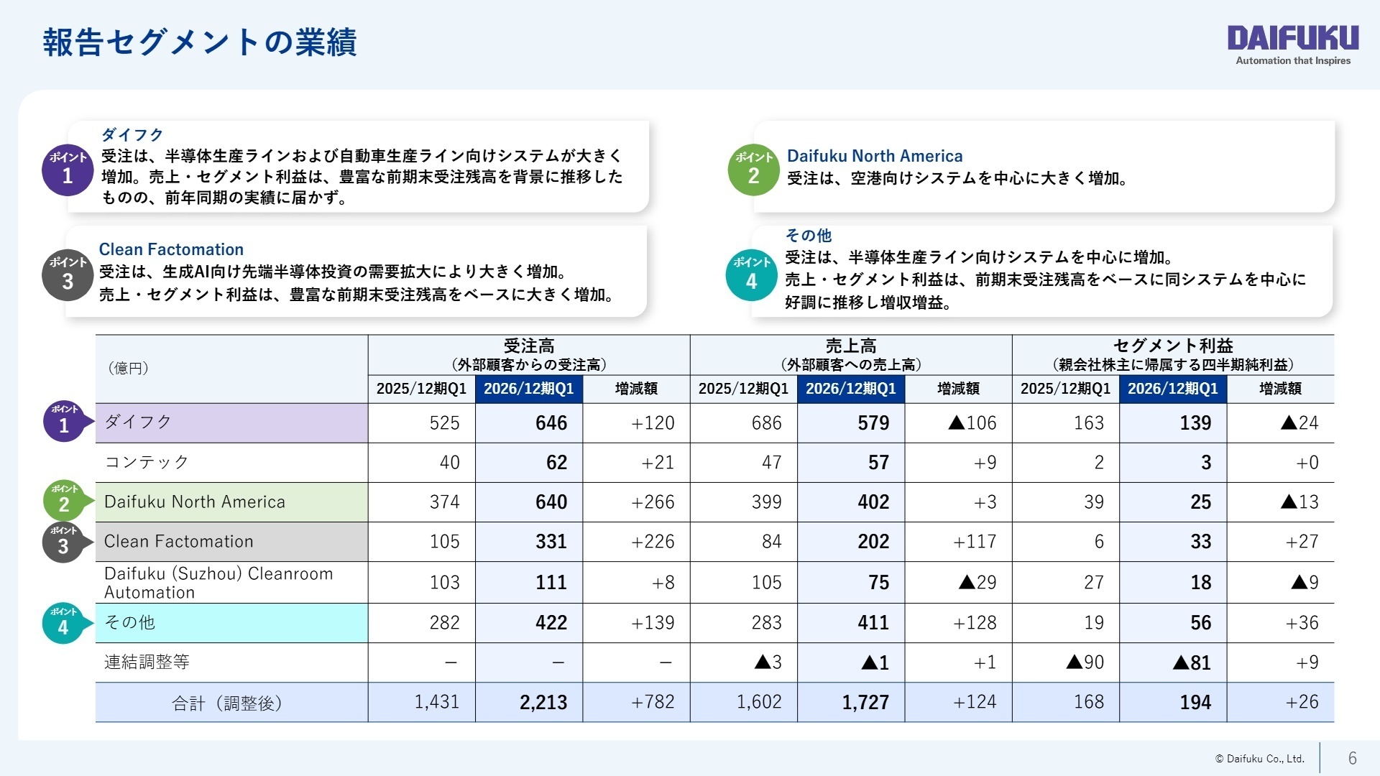
Task: Click the コンテック orders value 62
Action: pos(557,462)
